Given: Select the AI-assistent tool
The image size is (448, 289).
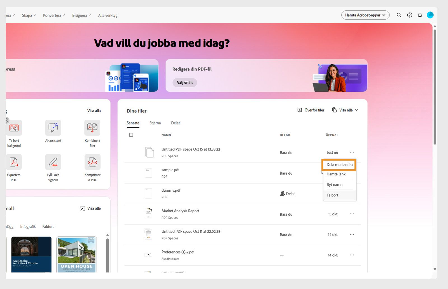Looking at the screenshot, I should 53,131.
